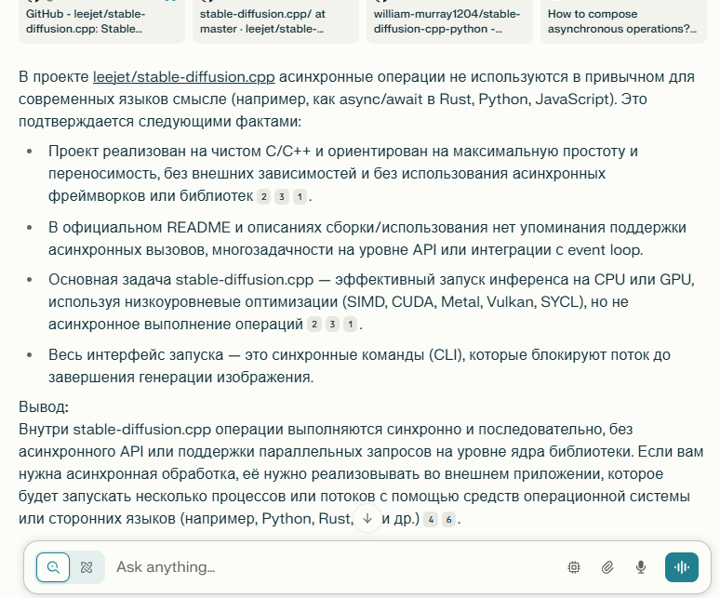Open citation 2 after 'асинхронное выполнение операций'
720x598 pixels.
314,325
